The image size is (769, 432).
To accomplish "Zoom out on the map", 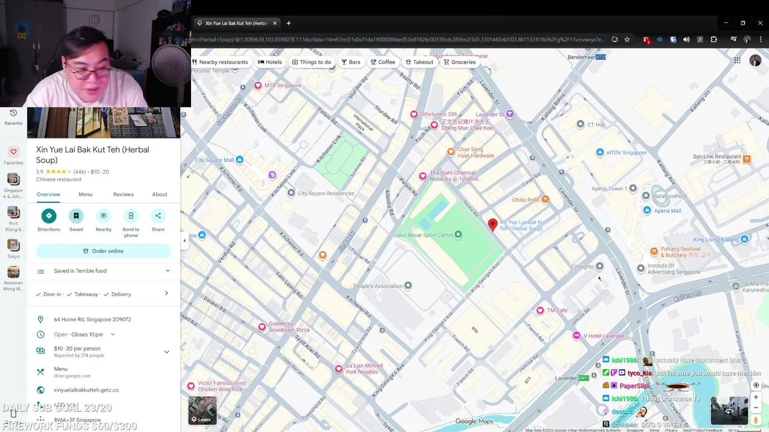I will click(756, 409).
